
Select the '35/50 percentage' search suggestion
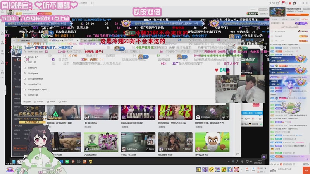[35, 79]
